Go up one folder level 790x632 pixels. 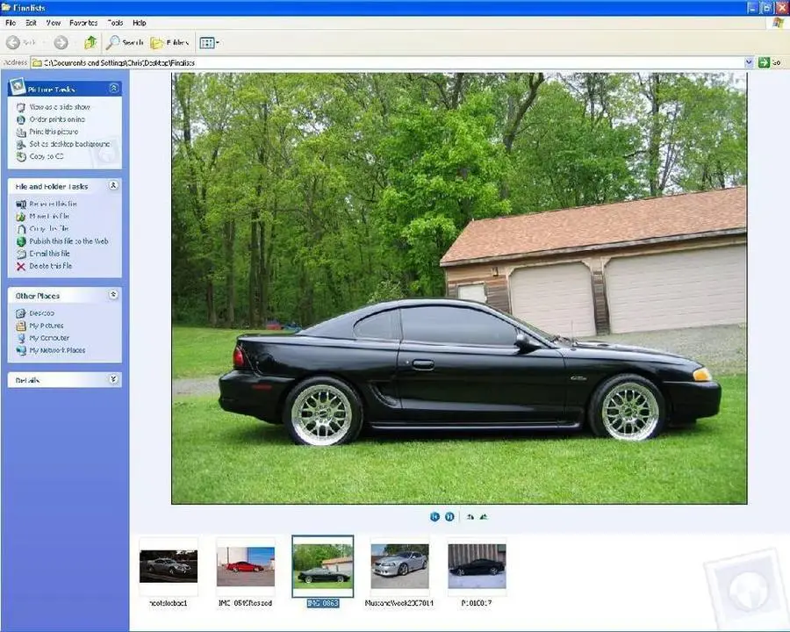tap(90, 42)
